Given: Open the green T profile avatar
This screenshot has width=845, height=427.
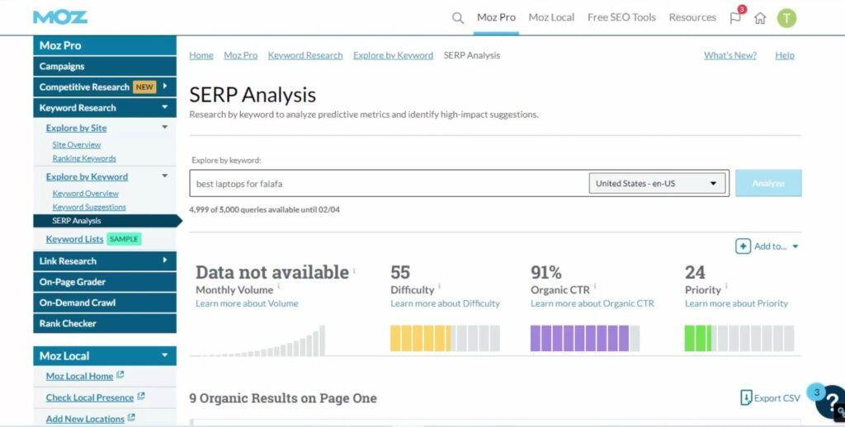Looking at the screenshot, I should [786, 18].
